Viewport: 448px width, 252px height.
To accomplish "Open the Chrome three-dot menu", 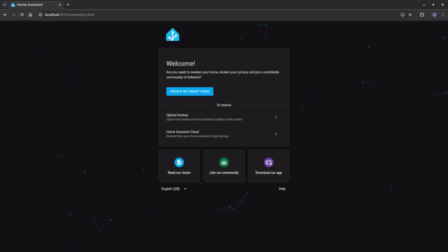I will pos(443,14).
